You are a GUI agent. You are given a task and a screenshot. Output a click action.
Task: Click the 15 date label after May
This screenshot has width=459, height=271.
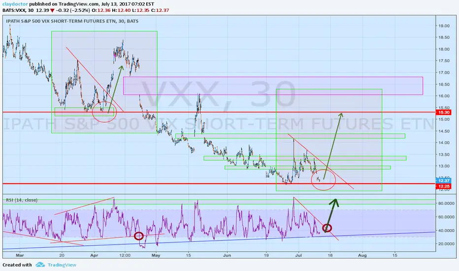188,255
